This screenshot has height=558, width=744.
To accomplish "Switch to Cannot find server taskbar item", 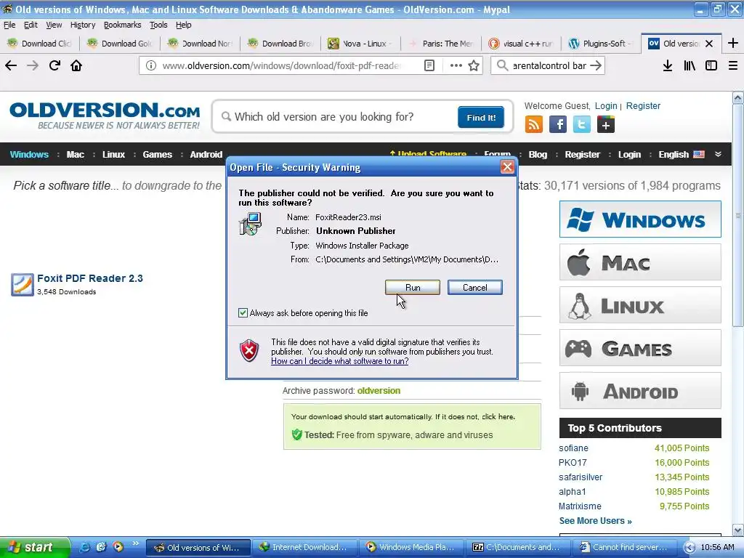I will [624, 547].
